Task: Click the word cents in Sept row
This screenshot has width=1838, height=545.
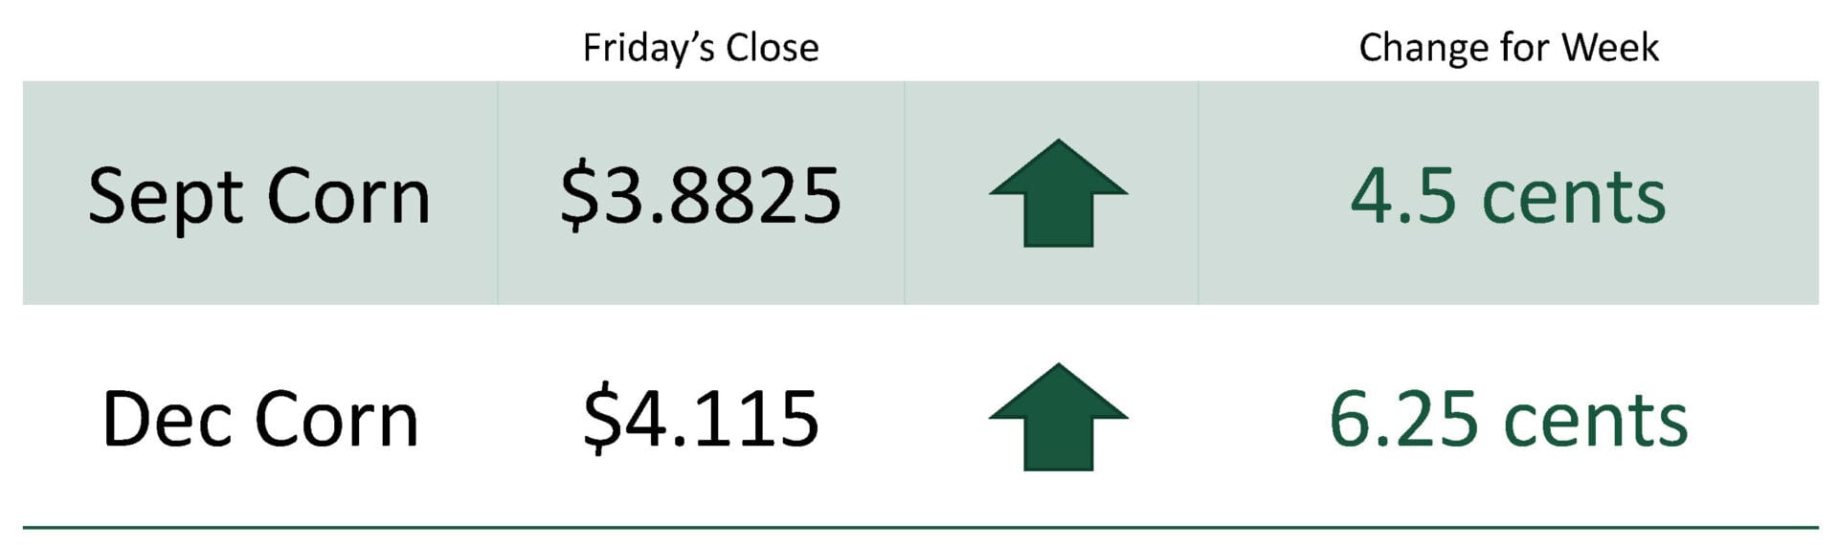Action: point(1574,199)
